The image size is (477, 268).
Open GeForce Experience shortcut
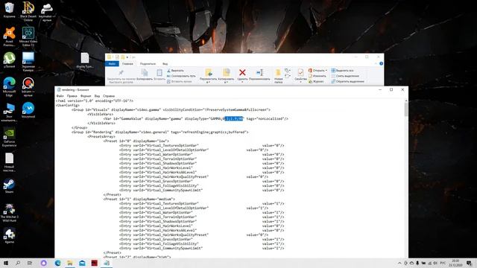[10, 137]
